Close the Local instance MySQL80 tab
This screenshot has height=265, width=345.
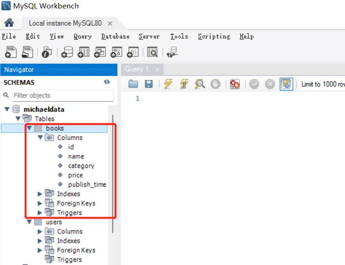[110, 23]
